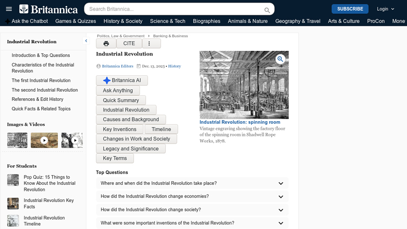The image size is (407, 229).
Task: Go to Introduction & Top Questions section
Action: click(41, 55)
